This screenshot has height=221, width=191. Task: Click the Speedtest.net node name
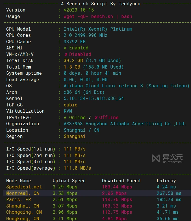(x=24, y=187)
